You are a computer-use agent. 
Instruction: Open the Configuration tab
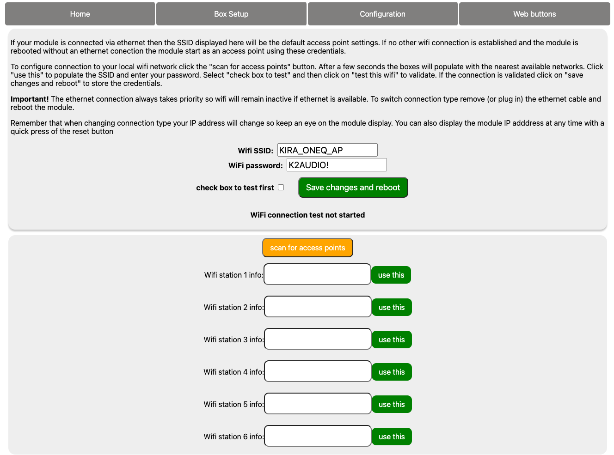pyautogui.click(x=382, y=14)
